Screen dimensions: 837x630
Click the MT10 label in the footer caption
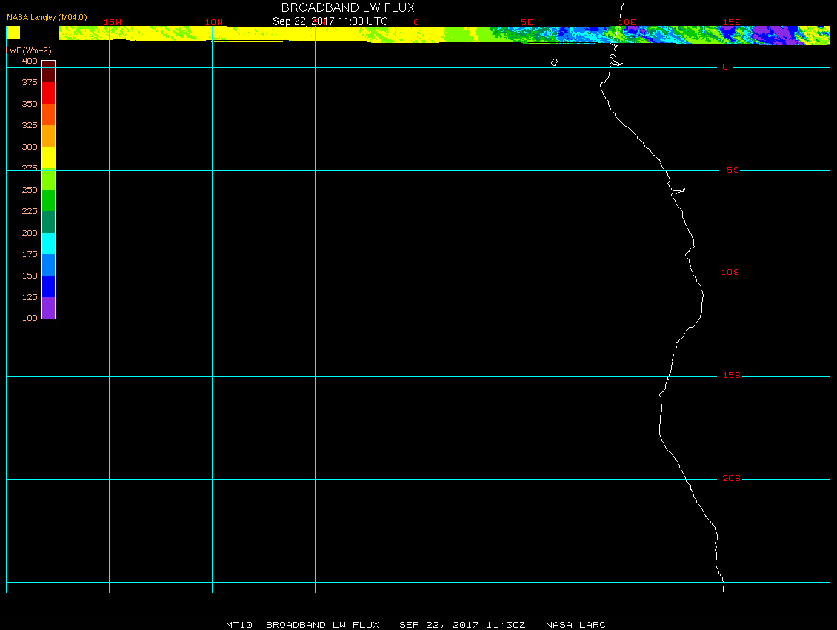pyautogui.click(x=239, y=625)
